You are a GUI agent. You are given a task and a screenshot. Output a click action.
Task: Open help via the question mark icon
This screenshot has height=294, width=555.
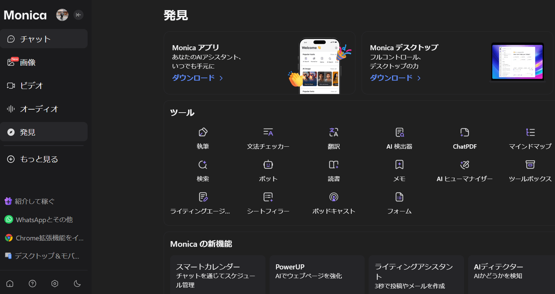[x=32, y=284]
